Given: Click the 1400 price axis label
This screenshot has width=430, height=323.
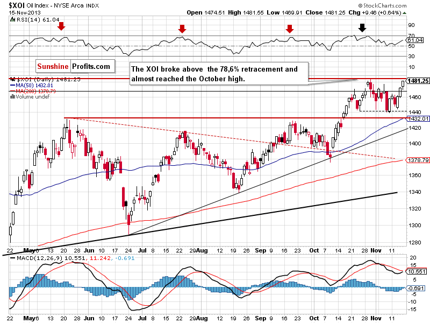Looking at the screenshot, I should tap(414, 144).
